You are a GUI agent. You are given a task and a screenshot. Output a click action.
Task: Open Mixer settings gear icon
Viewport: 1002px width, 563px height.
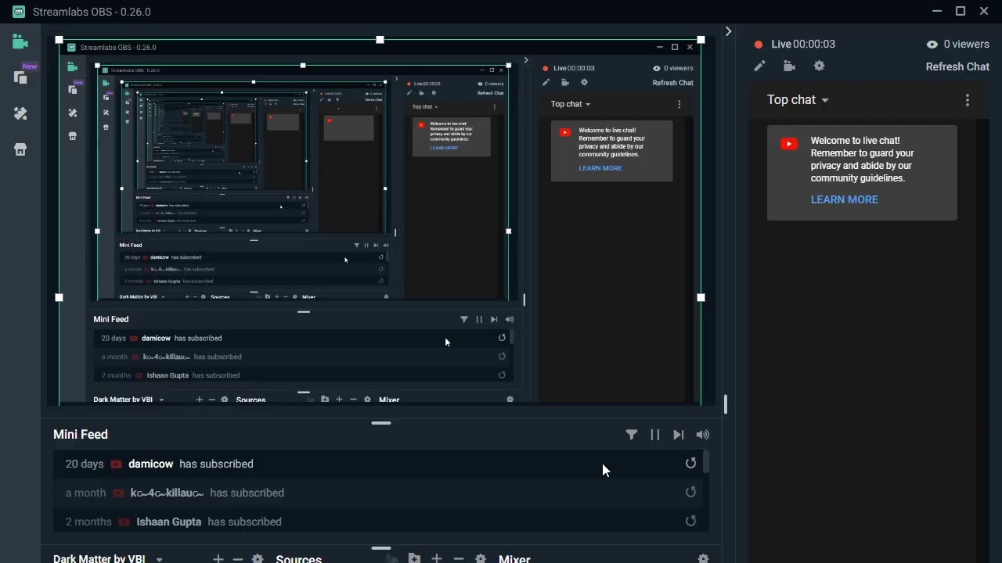pos(703,558)
